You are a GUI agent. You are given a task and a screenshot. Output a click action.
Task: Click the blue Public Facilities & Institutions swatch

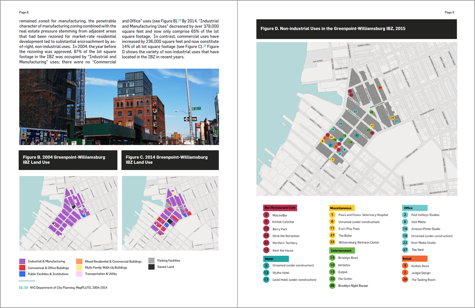point(22,274)
